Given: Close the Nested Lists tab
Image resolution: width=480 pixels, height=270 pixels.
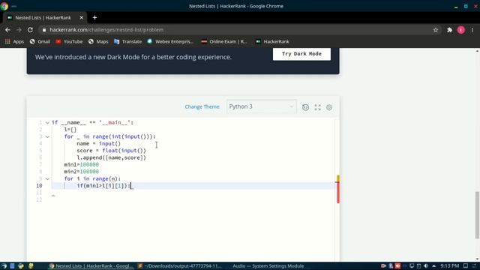Looking at the screenshot, I should click(x=82, y=18).
